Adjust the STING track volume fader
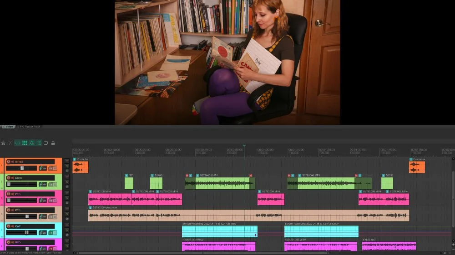The image size is (455, 255). click(21, 168)
